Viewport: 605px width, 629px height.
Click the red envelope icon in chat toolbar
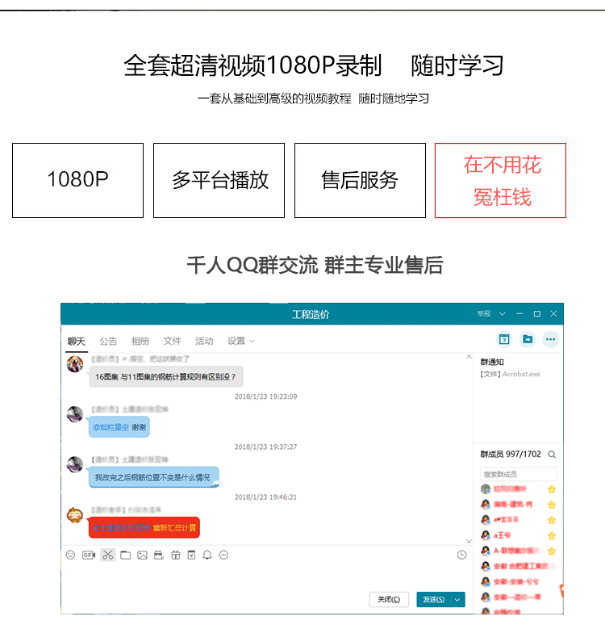(191, 555)
